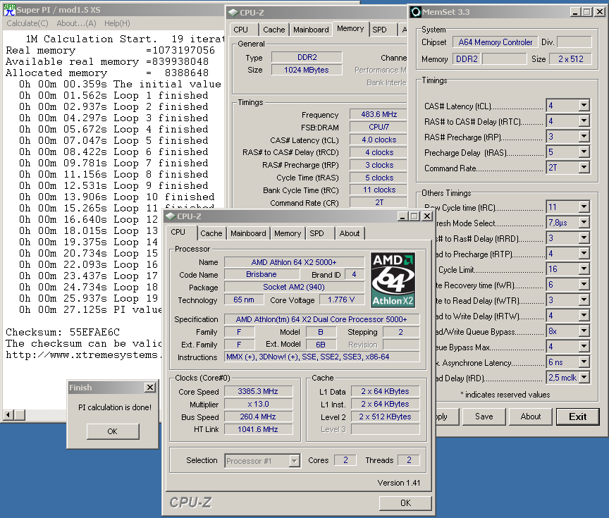The image size is (609, 518).
Task: Click Bus Speed value 260.4 MHz
Action: click(x=258, y=417)
